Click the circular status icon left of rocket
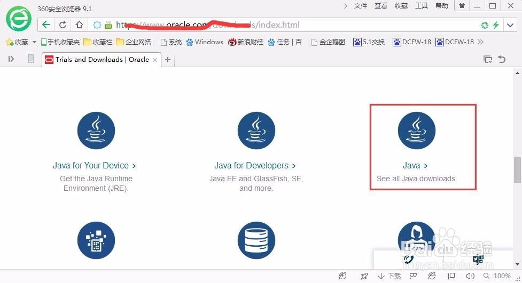The image size is (522, 283). 342,276
